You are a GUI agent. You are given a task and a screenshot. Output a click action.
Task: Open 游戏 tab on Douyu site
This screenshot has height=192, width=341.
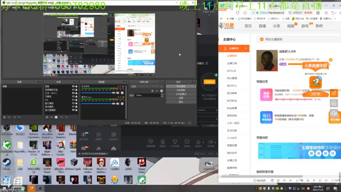pyautogui.click(x=305, y=26)
